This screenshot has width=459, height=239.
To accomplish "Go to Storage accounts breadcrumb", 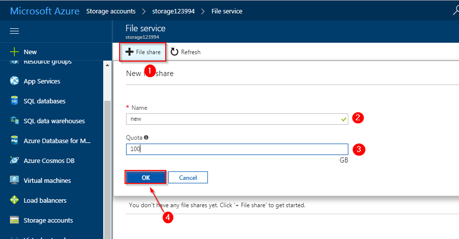I will point(111,11).
